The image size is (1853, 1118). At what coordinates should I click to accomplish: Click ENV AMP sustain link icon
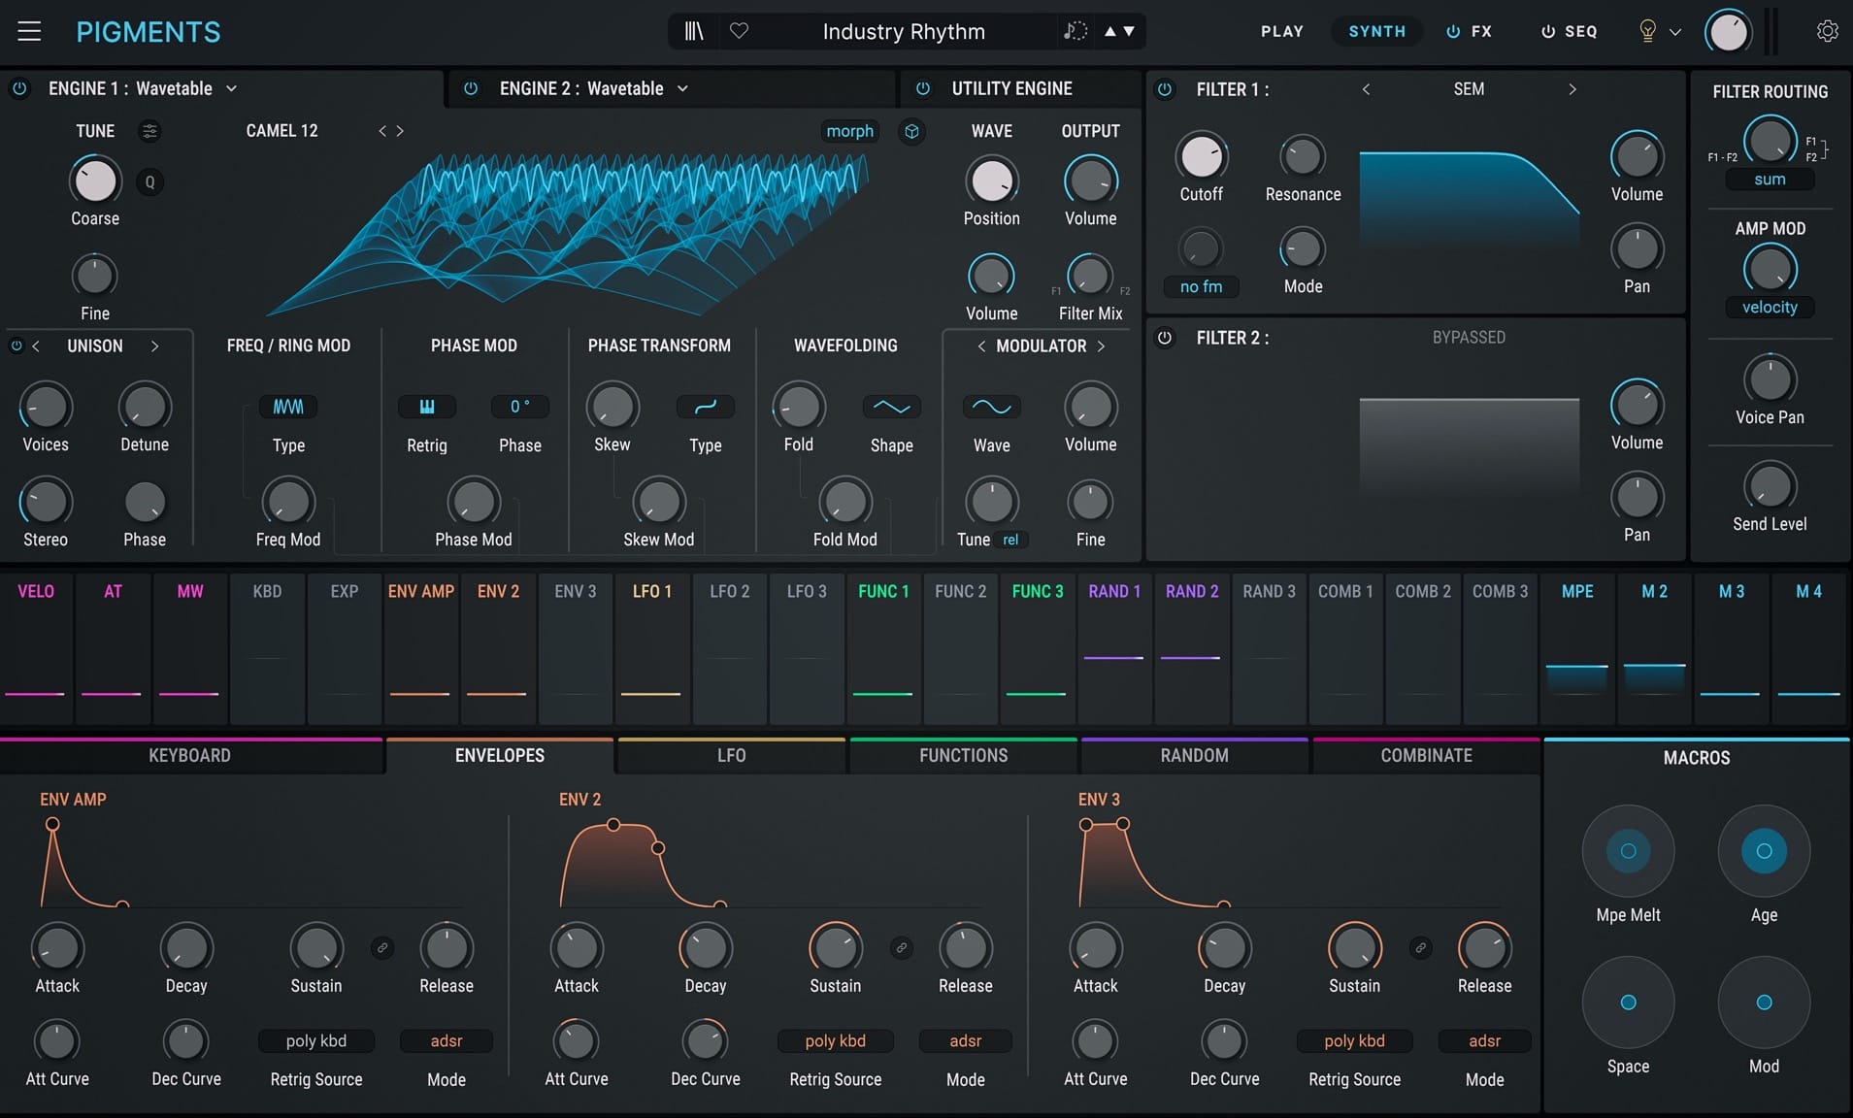pyautogui.click(x=382, y=948)
